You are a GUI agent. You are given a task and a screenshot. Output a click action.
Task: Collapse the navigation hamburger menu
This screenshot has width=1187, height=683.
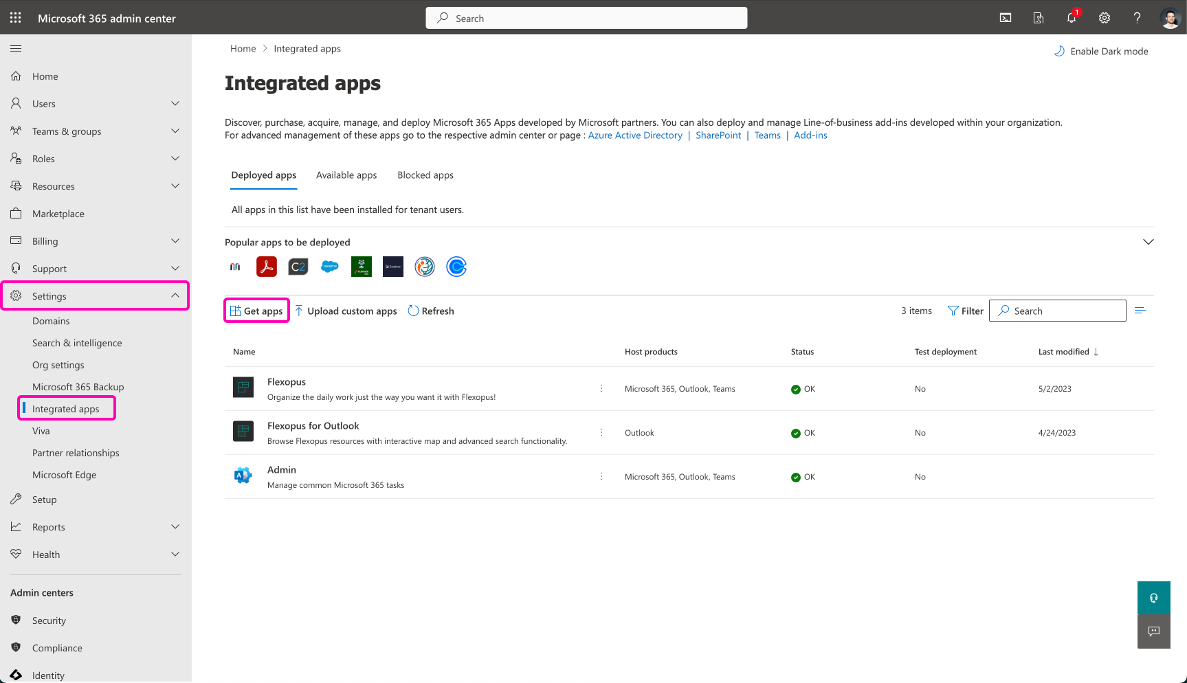pos(16,49)
